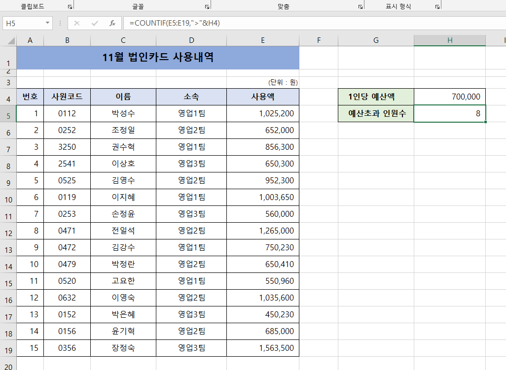Open the Font group dialog launcher

point(207,6)
